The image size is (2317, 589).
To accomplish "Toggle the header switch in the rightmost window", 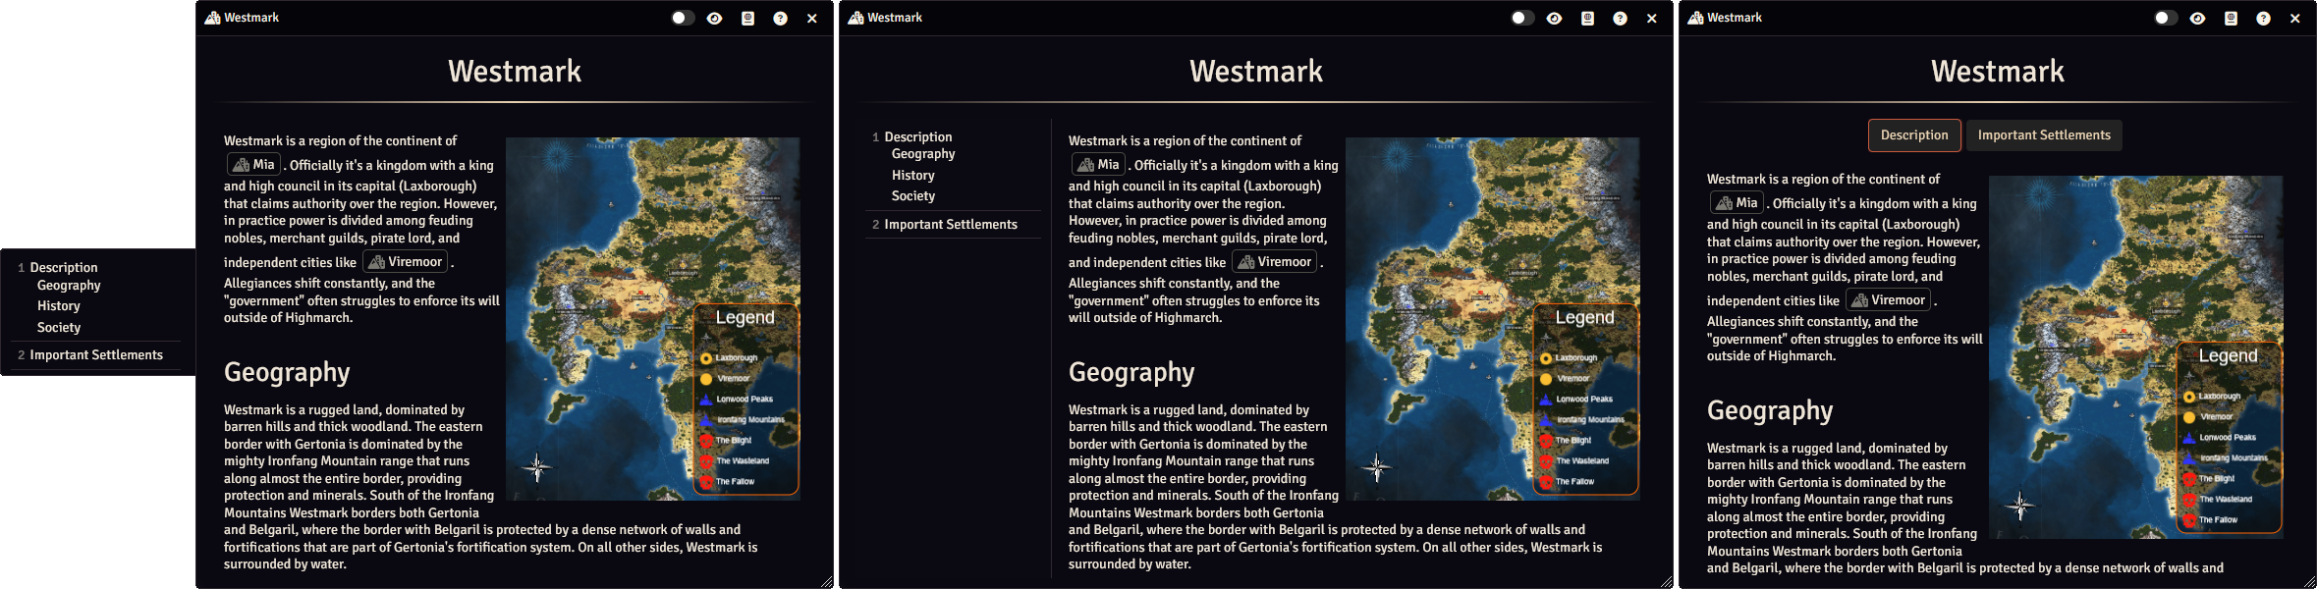I will [x=2165, y=18].
